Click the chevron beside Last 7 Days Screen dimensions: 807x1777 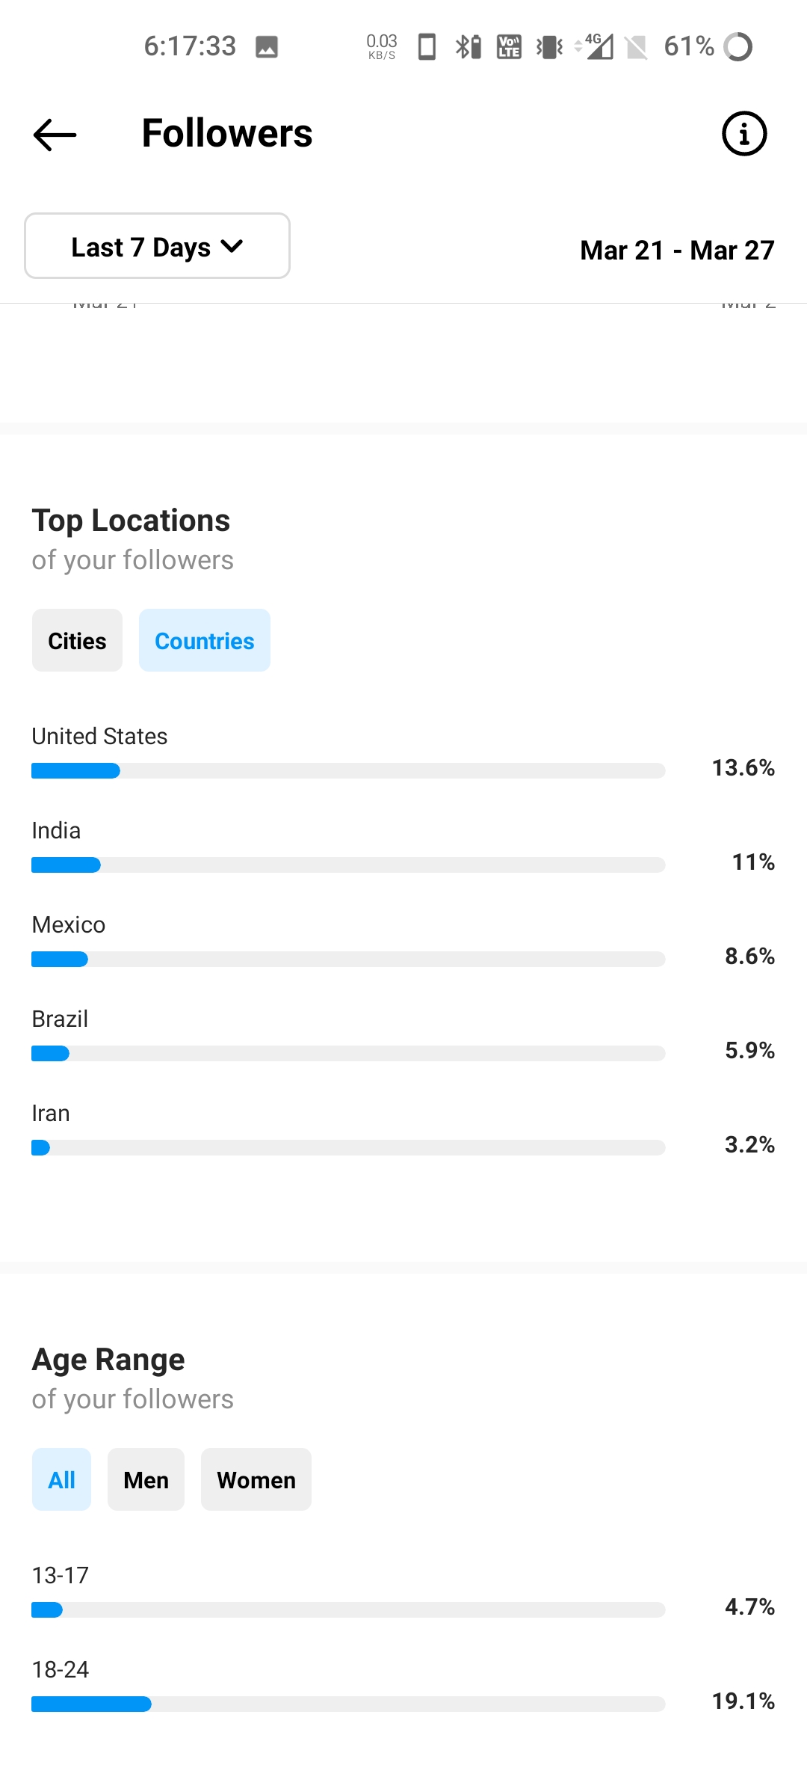point(232,246)
